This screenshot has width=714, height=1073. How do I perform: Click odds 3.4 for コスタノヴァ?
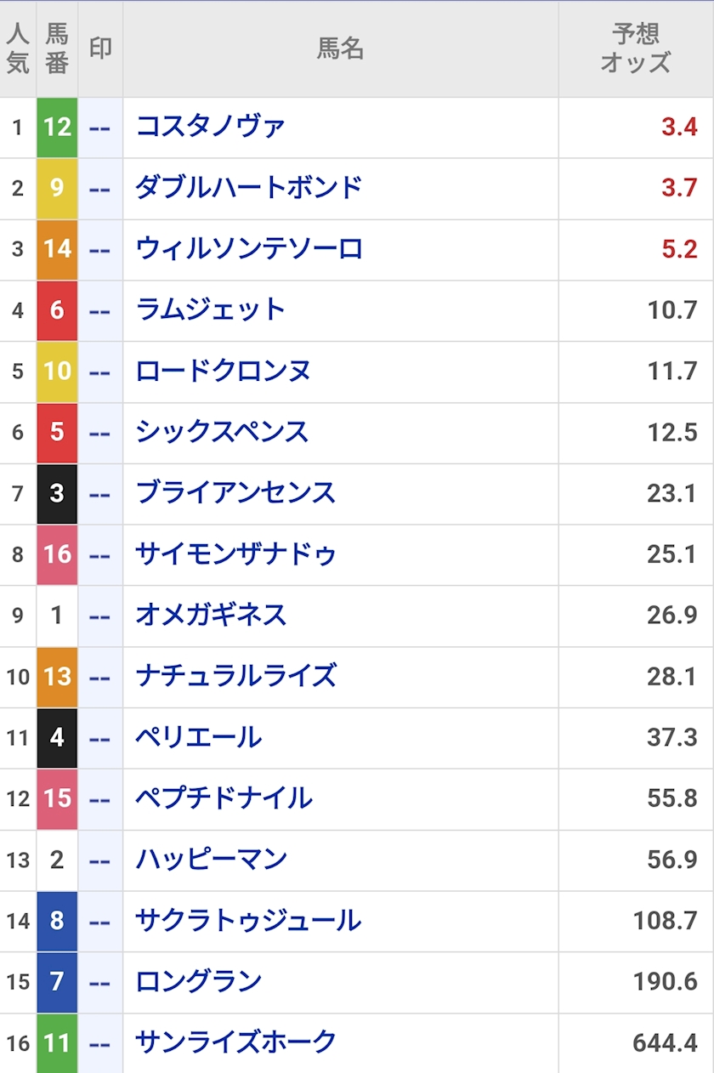[x=678, y=128]
